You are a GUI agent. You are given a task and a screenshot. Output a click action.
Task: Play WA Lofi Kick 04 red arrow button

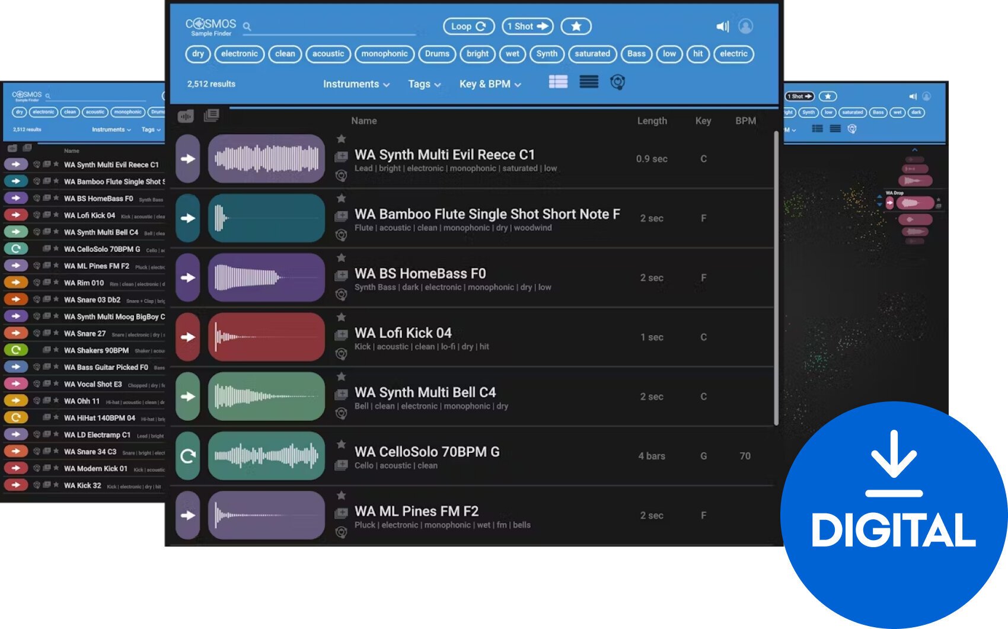[188, 337]
